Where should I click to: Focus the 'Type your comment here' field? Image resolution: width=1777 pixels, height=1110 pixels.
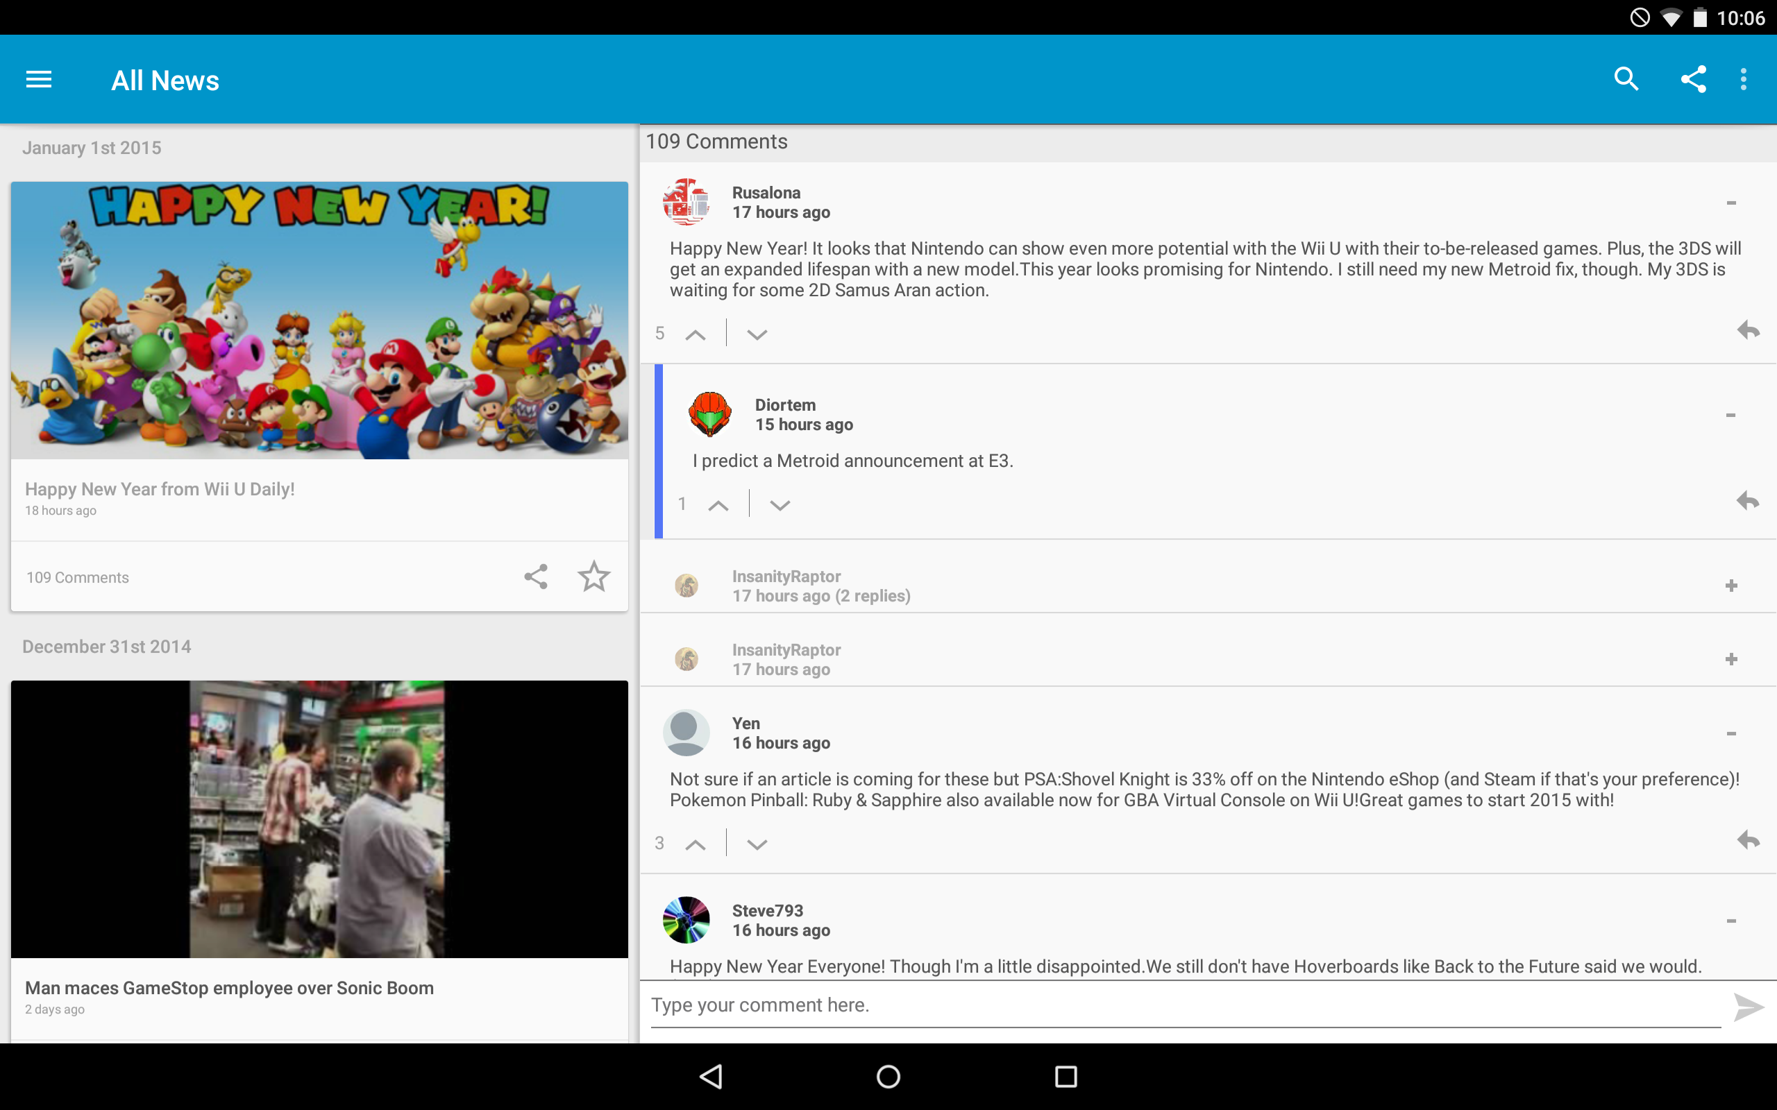(1182, 1005)
